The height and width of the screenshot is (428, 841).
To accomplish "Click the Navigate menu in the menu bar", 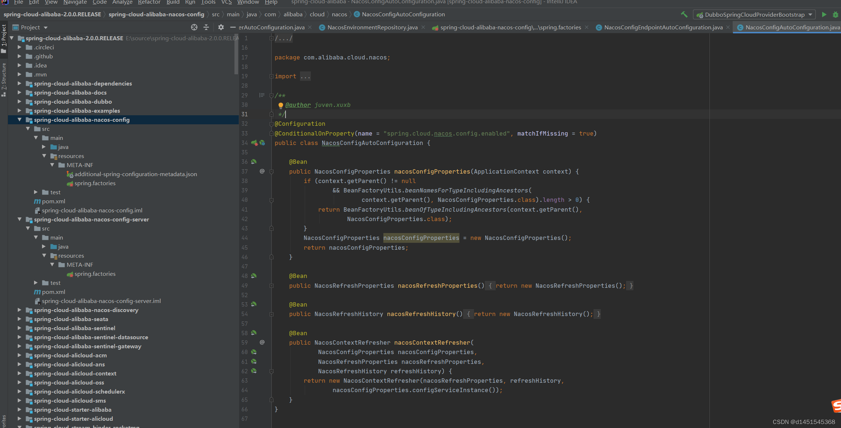I will click(75, 4).
